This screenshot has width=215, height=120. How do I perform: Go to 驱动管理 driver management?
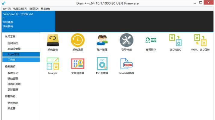13,79
